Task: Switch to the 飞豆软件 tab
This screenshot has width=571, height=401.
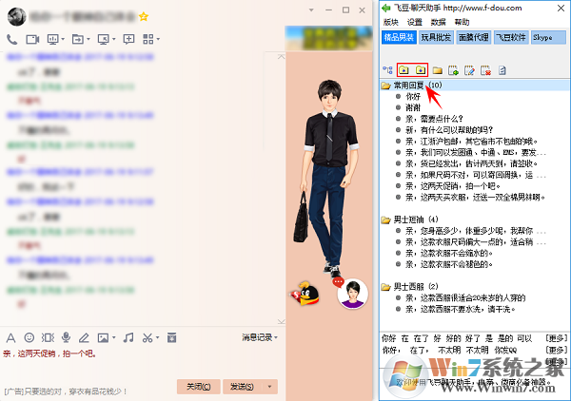Action: [x=511, y=37]
